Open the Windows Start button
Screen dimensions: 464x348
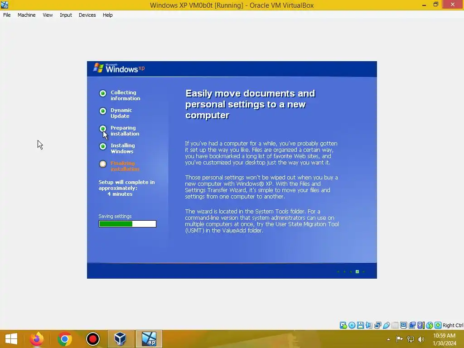tap(11, 339)
